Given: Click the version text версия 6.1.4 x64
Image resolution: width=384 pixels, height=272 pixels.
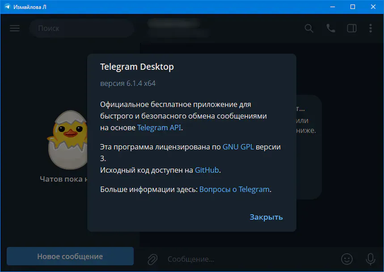Looking at the screenshot, I should 128,83.
